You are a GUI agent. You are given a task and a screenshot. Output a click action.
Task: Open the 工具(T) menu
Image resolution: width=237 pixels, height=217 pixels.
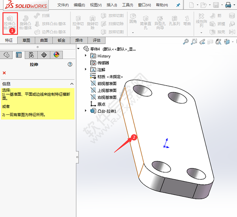[128, 5]
